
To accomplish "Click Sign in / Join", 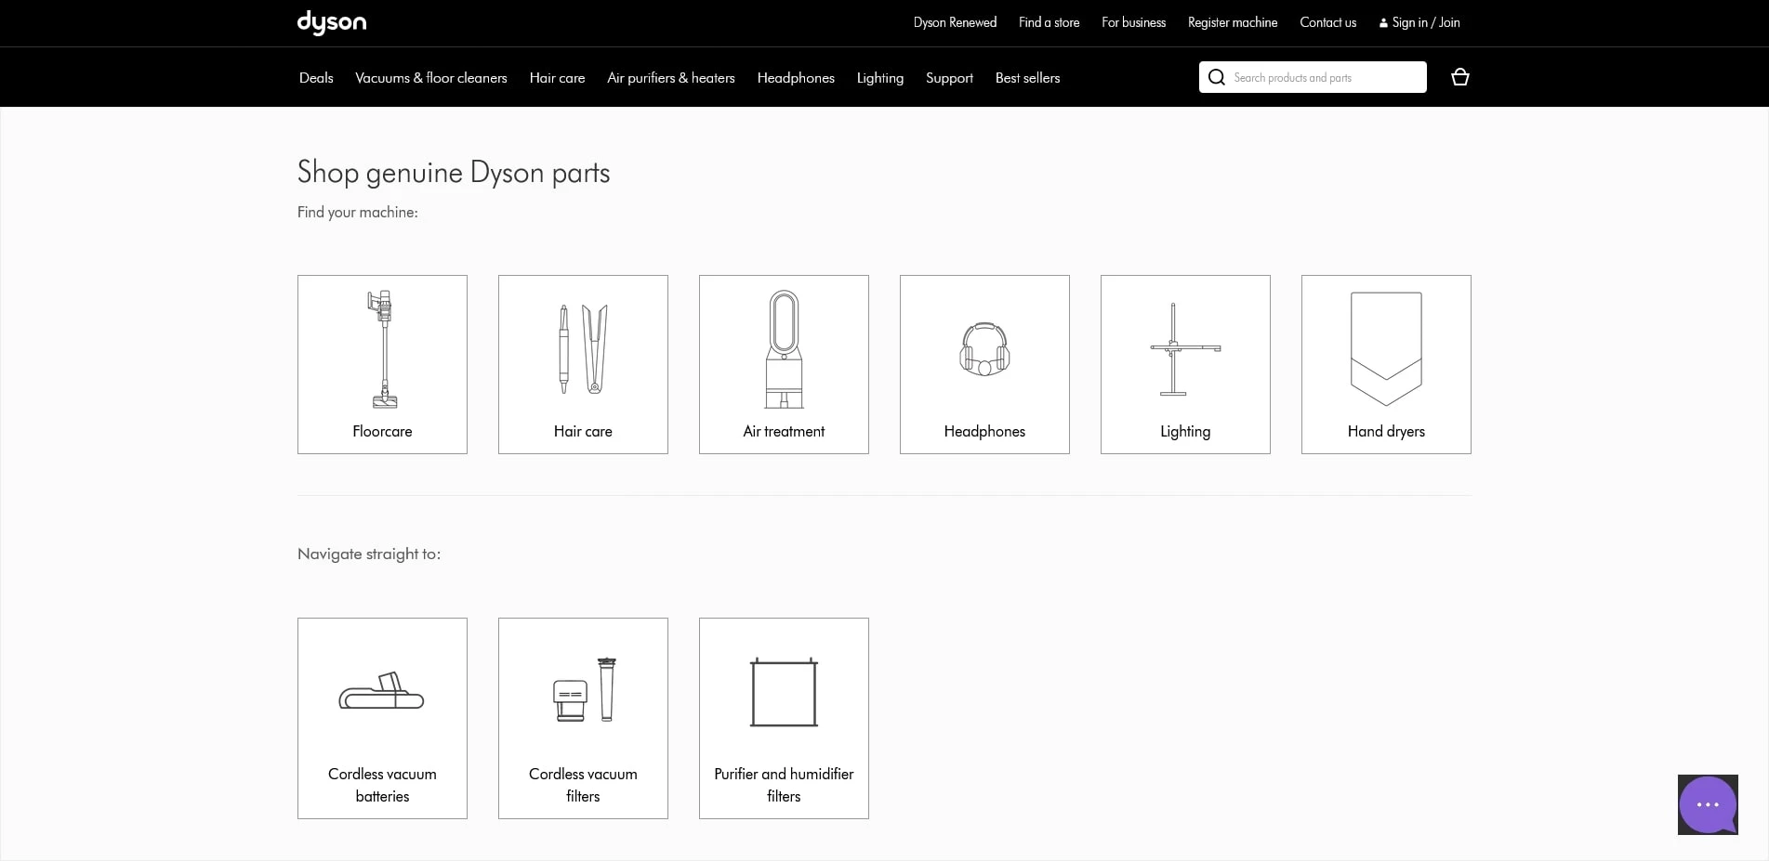I will pyautogui.click(x=1419, y=22).
